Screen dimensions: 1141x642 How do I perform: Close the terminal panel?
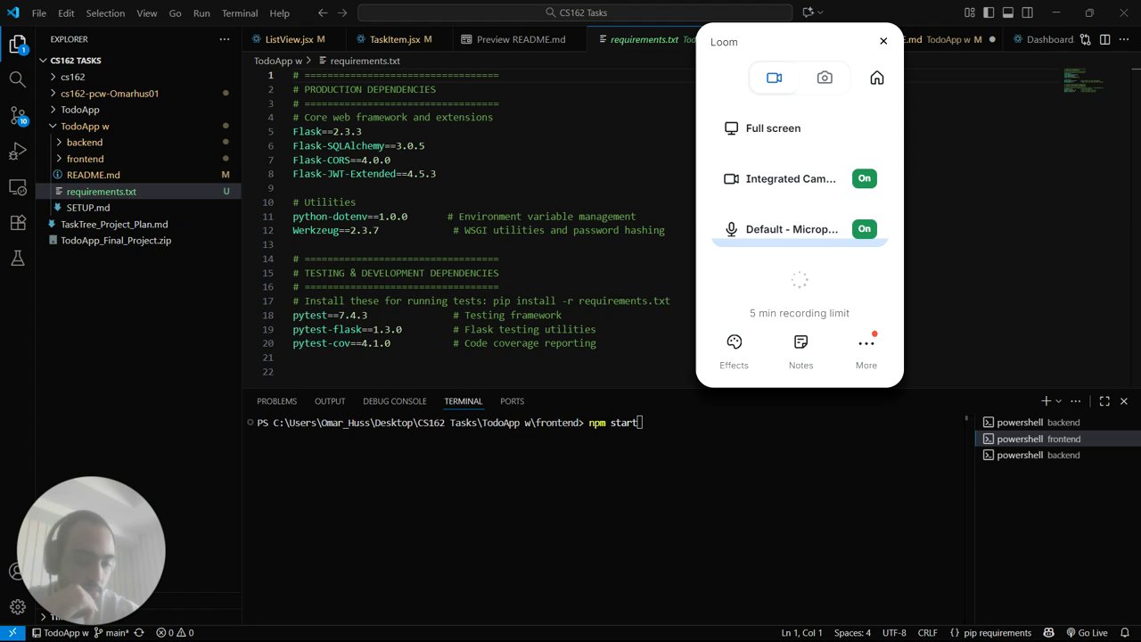click(x=1124, y=401)
